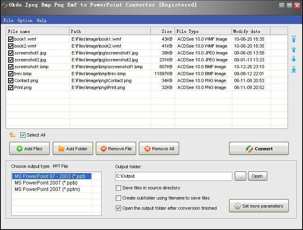Toggle the screenshot2.jpg checkbox
The image size is (303, 230).
pyautogui.click(x=11, y=60)
